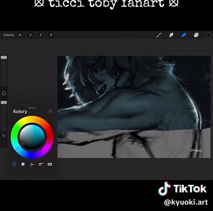Click the @kyuoki.art username text
213x211 pixels.
click(186, 202)
